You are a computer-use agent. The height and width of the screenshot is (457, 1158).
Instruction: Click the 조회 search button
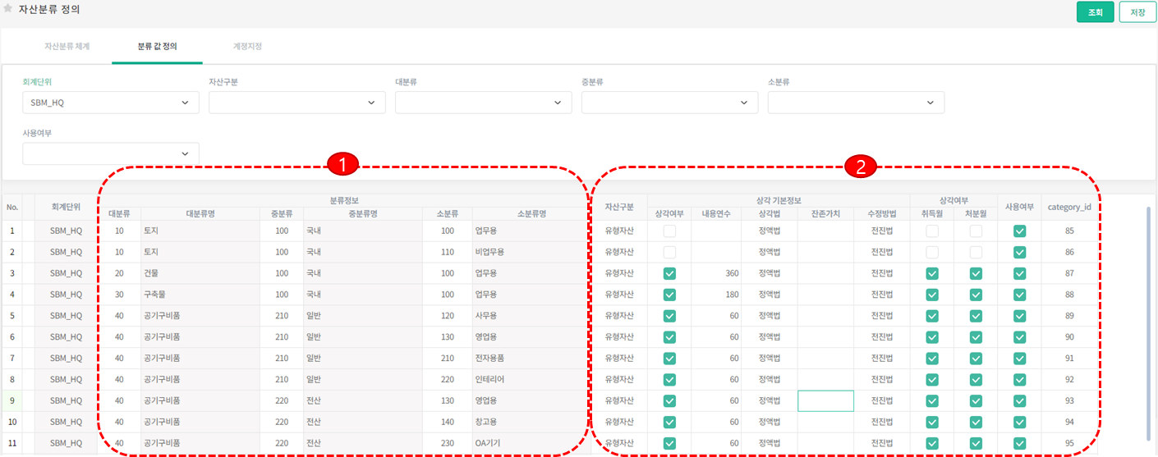pos(1095,12)
